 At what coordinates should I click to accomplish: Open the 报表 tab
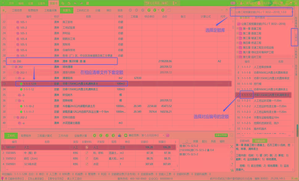coord(120,10)
